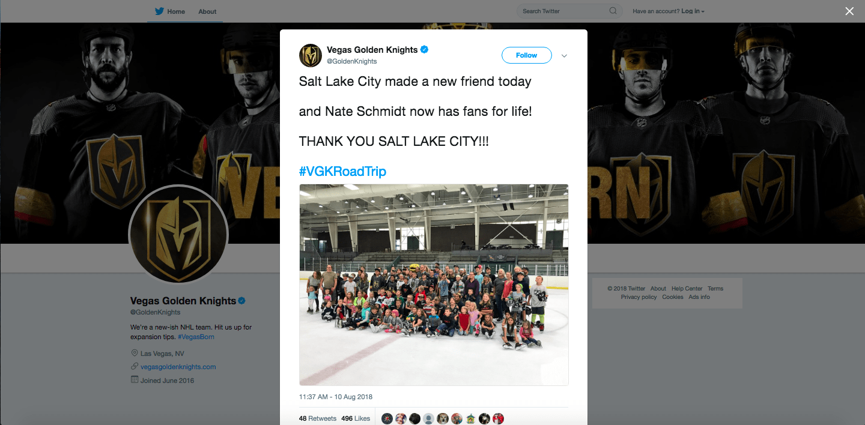Click the large Golden Knights profile picture

click(178, 234)
